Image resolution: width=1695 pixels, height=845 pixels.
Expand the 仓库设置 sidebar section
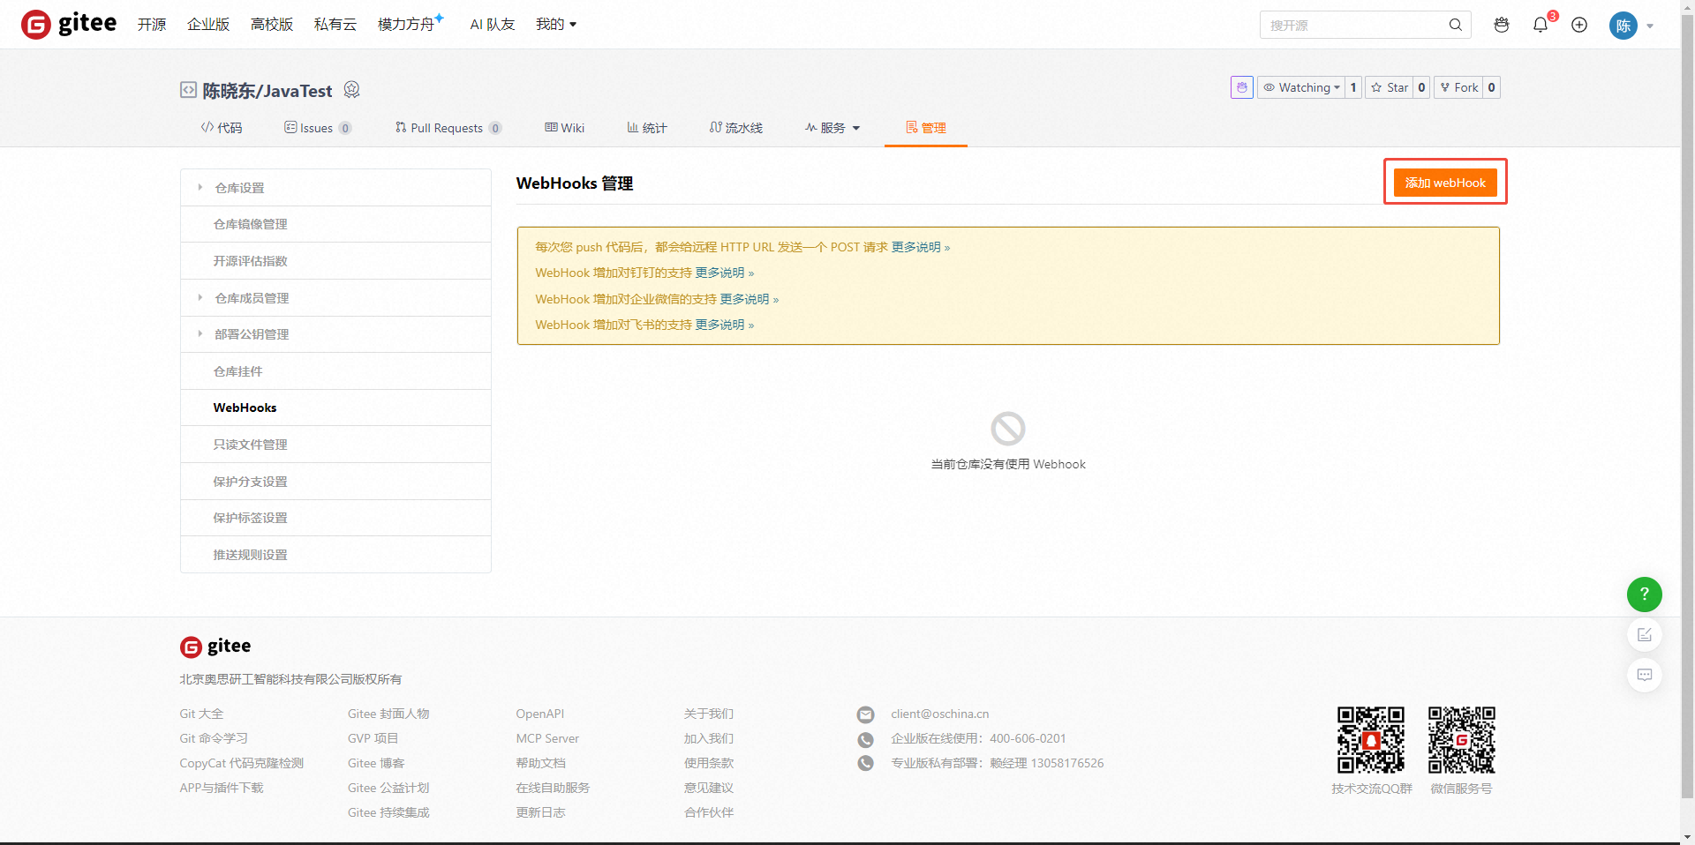click(x=239, y=188)
